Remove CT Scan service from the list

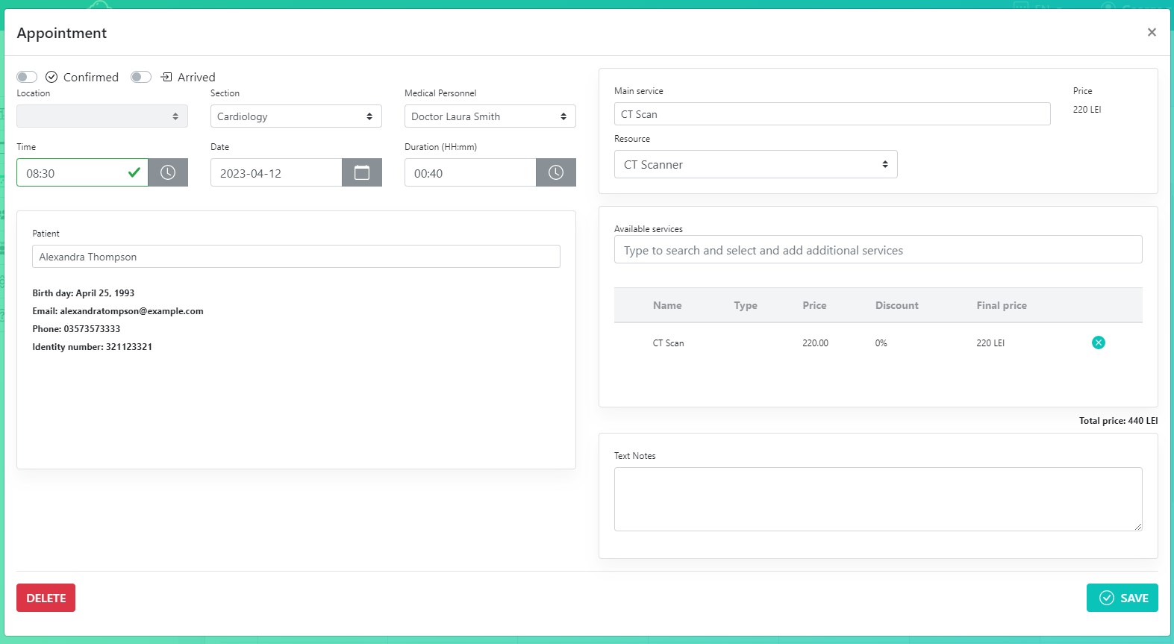1098,343
